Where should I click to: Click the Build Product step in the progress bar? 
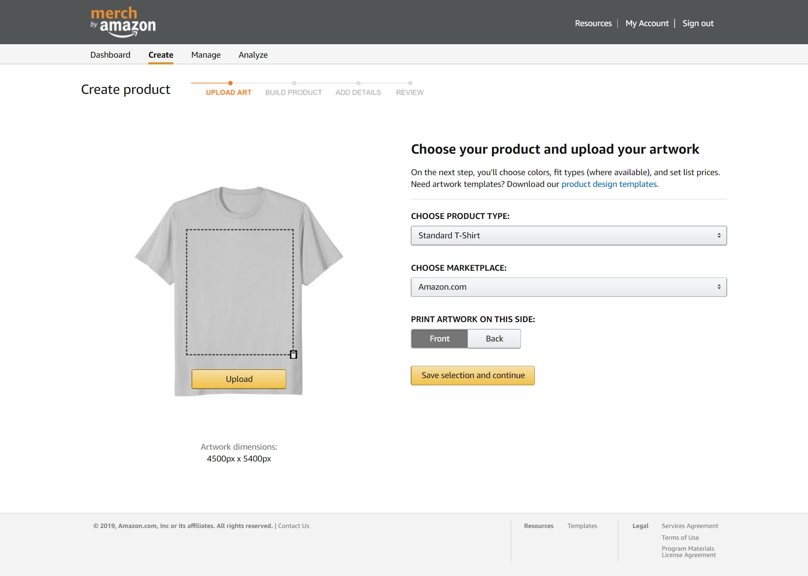point(293,92)
